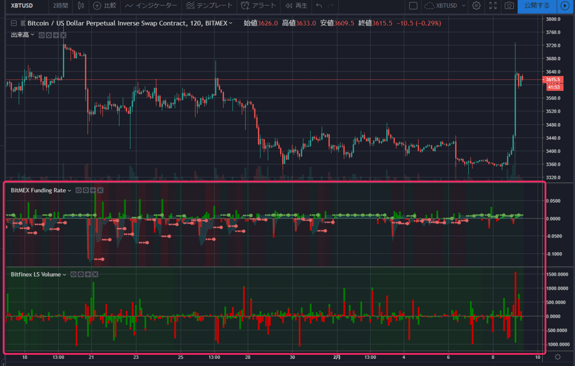Screen dimensions: 575x366
Task: Expand the Bitfinex LS Volume legend dropdown
Action: 65,274
